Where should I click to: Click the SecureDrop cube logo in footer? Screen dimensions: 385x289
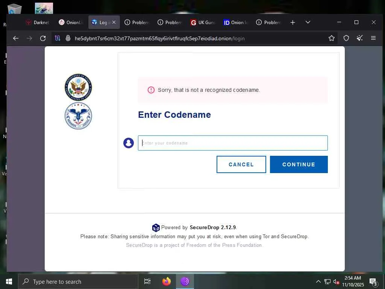tap(156, 228)
